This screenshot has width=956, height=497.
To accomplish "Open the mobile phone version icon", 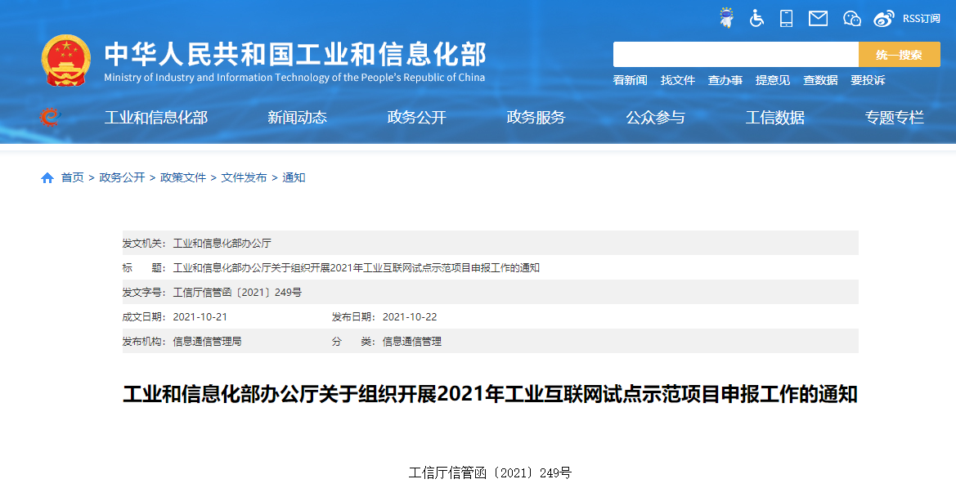I will pyautogui.click(x=787, y=18).
